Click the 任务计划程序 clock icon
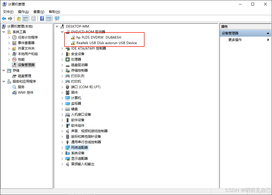Screen dimensions: 272x195 pos(14,37)
